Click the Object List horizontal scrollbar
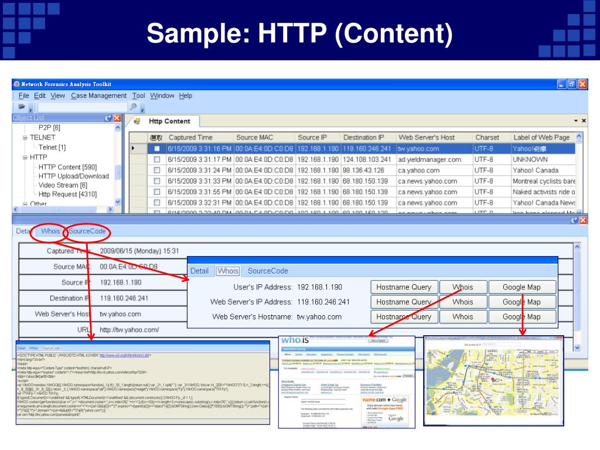Screen dimensions: 600x450 pyautogui.click(x=63, y=209)
